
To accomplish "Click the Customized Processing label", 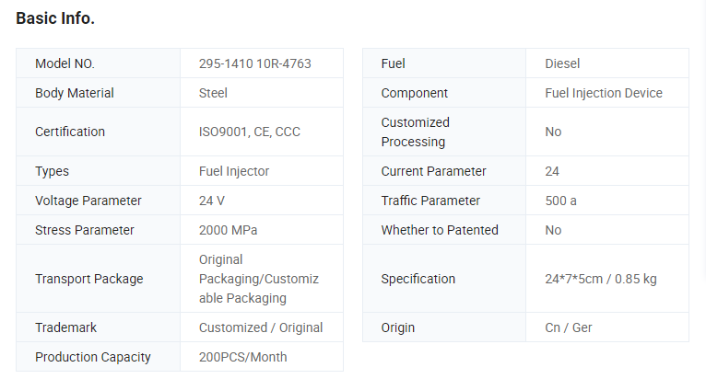I will click(415, 132).
